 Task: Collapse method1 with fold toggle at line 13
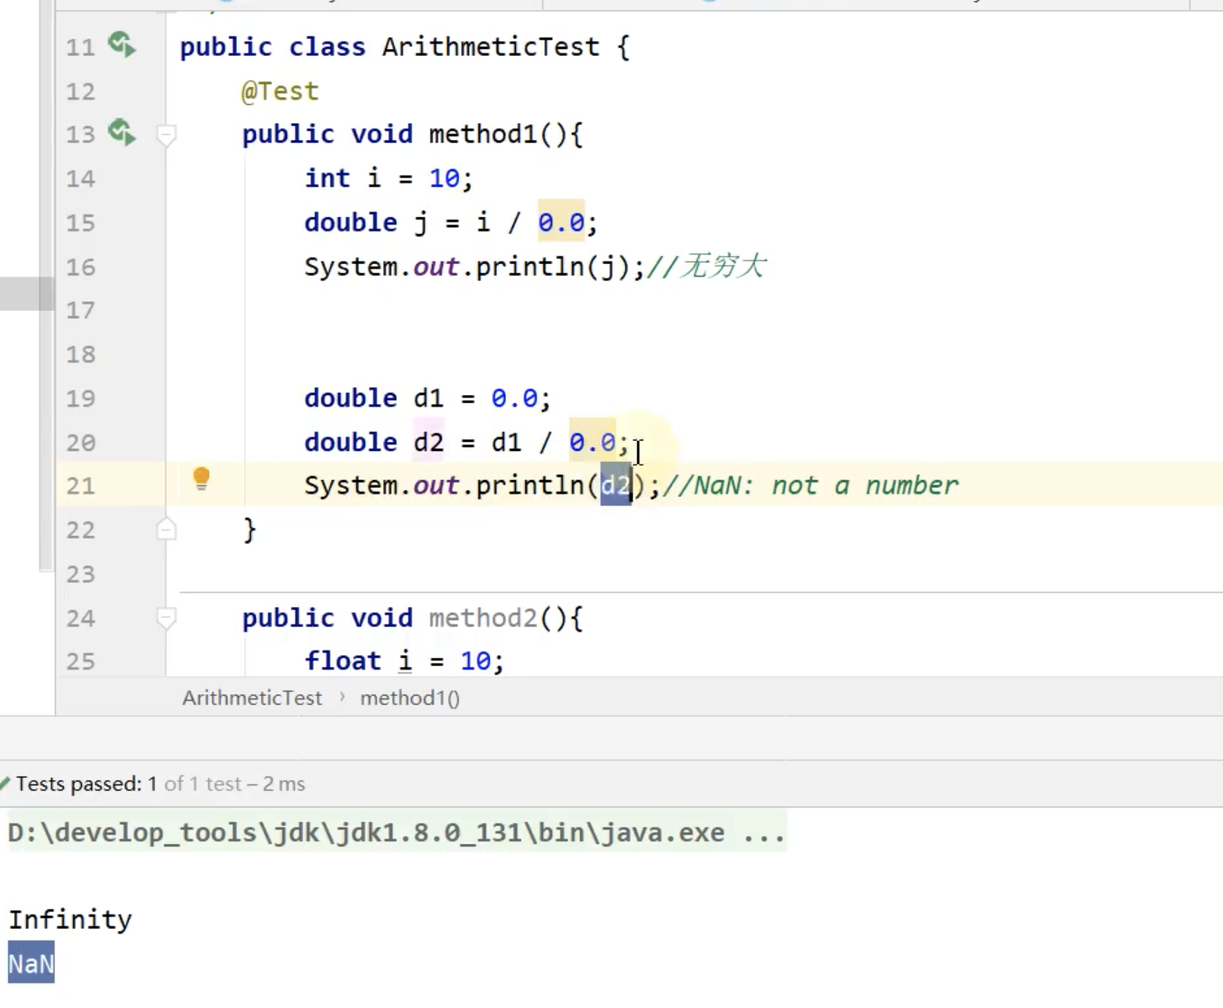tap(166, 134)
